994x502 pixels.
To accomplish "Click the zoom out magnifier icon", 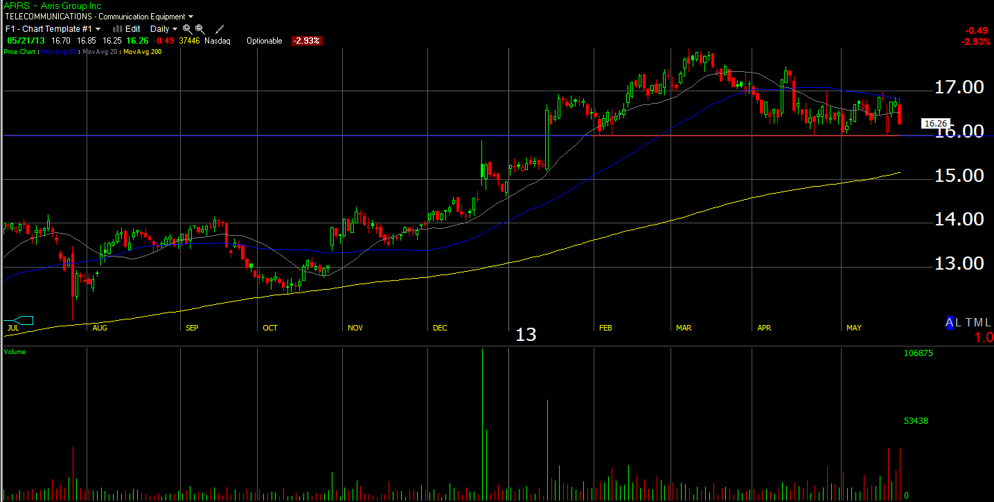I will click(x=199, y=29).
